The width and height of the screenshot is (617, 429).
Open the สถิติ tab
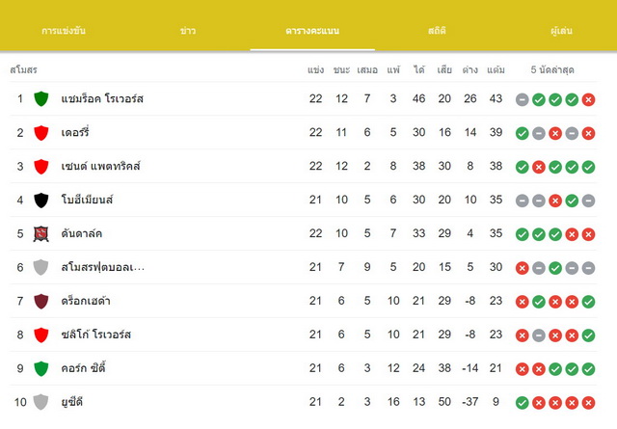coord(437,31)
